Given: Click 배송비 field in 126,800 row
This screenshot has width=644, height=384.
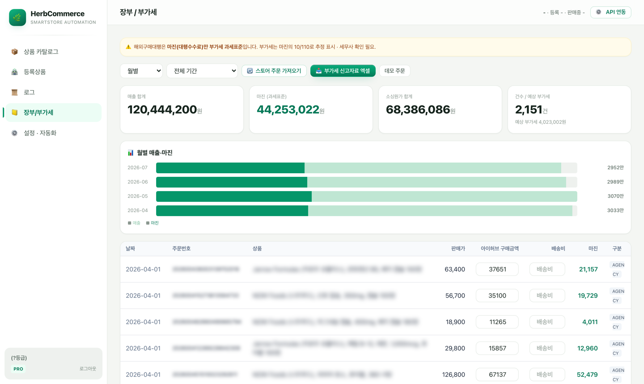Looking at the screenshot, I should (x=547, y=375).
